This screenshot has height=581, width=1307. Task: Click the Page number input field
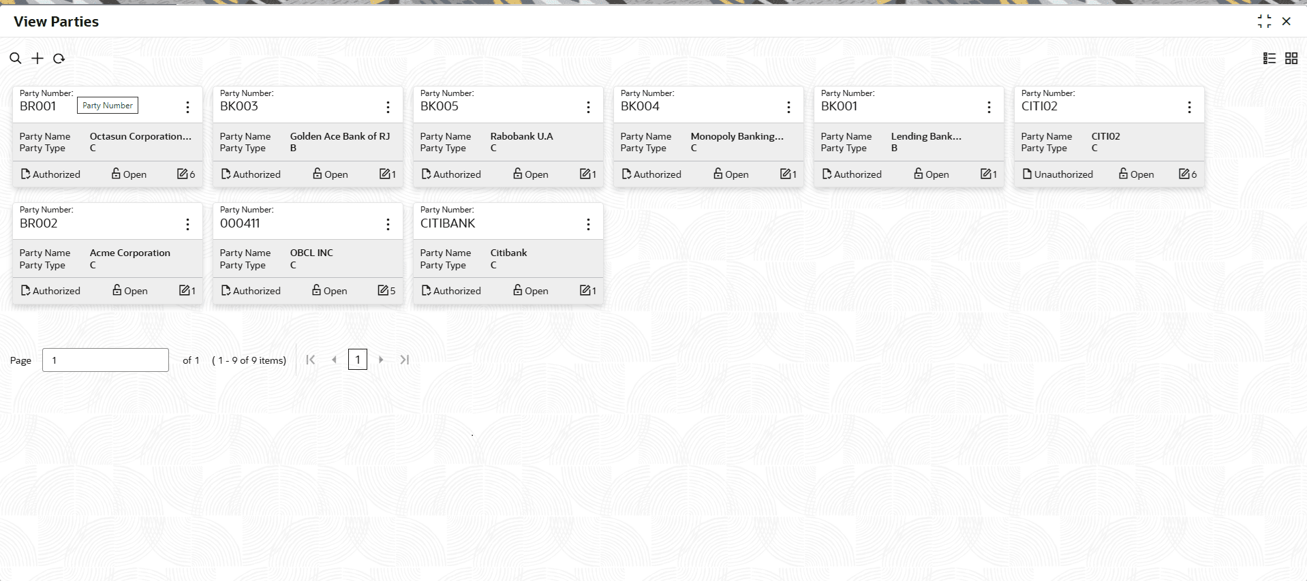106,360
